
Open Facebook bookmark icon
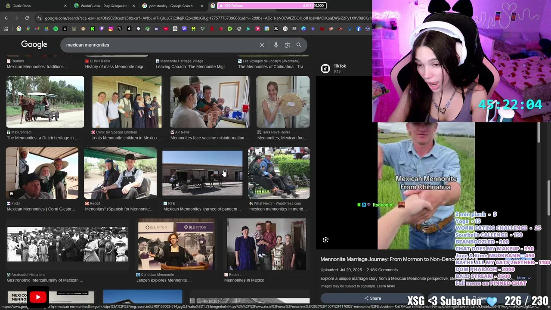[359, 29]
